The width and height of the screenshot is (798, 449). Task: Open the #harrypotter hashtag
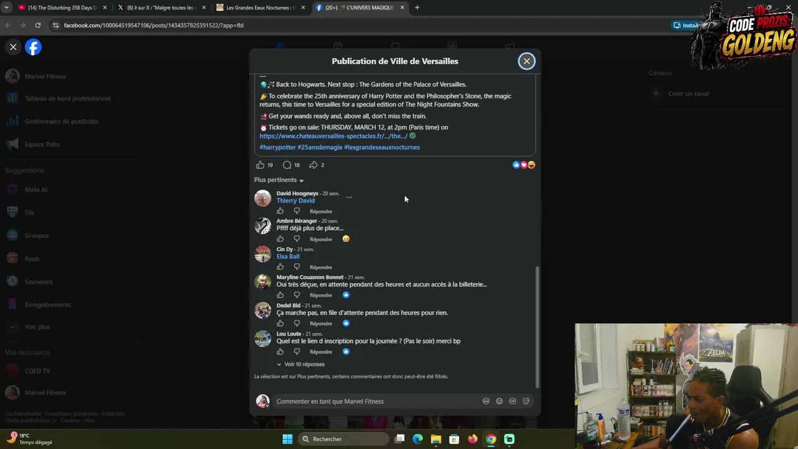[x=277, y=147]
